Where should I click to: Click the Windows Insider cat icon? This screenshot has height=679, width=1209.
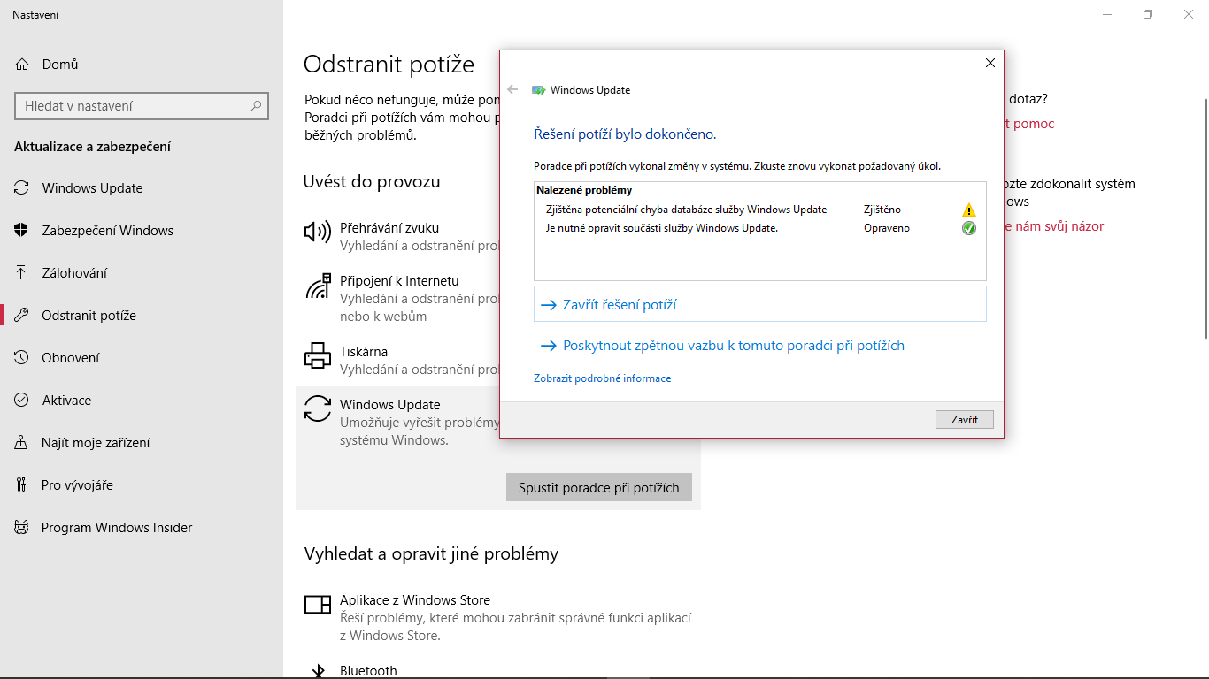click(x=22, y=528)
